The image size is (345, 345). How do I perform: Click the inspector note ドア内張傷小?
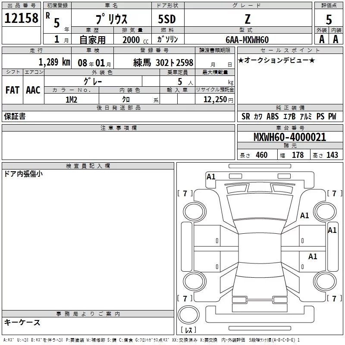coord(23,174)
